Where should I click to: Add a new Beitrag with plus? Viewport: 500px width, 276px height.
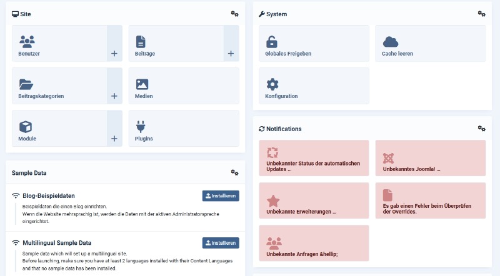pyautogui.click(x=231, y=54)
